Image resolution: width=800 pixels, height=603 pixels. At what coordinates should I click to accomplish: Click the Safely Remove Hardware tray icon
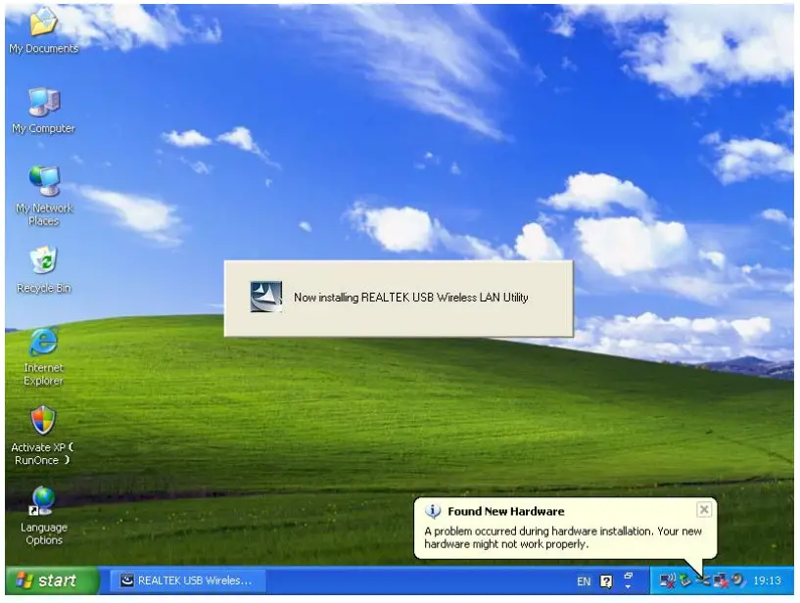pos(685,580)
